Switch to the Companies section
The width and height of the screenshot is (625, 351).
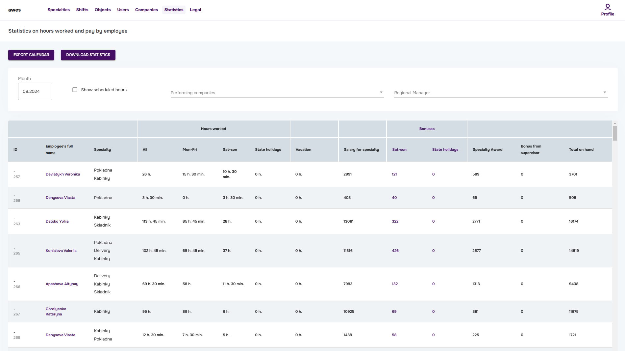coord(146,10)
